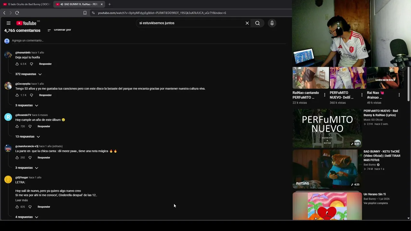
Task: Like the comment by @Ivanuridnfx
Action: (17, 64)
